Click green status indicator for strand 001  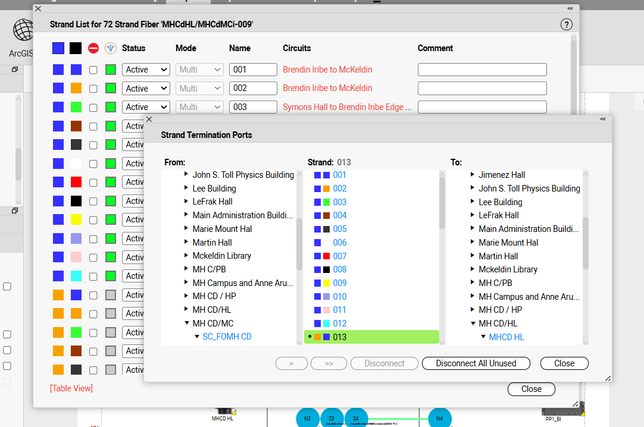(110, 70)
